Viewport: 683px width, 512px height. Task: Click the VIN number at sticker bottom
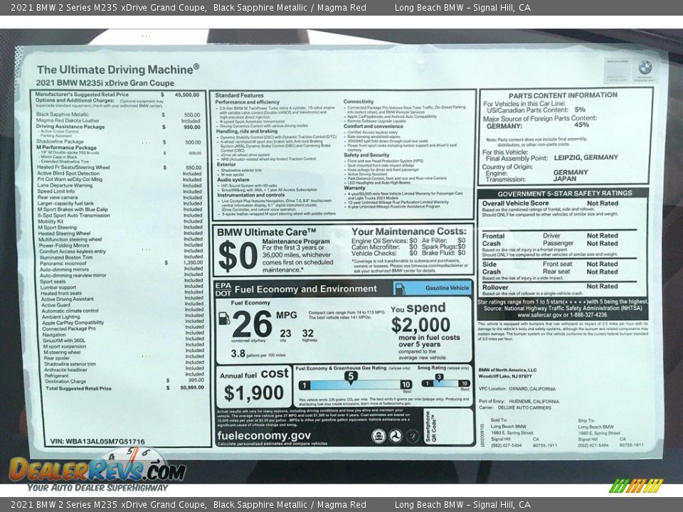97,442
